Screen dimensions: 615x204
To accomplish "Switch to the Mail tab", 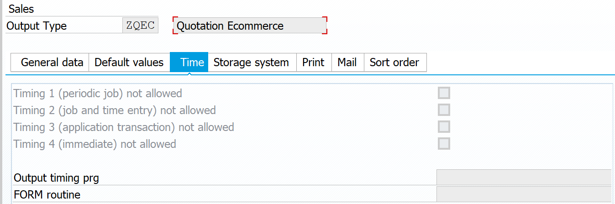I will click(x=347, y=63).
